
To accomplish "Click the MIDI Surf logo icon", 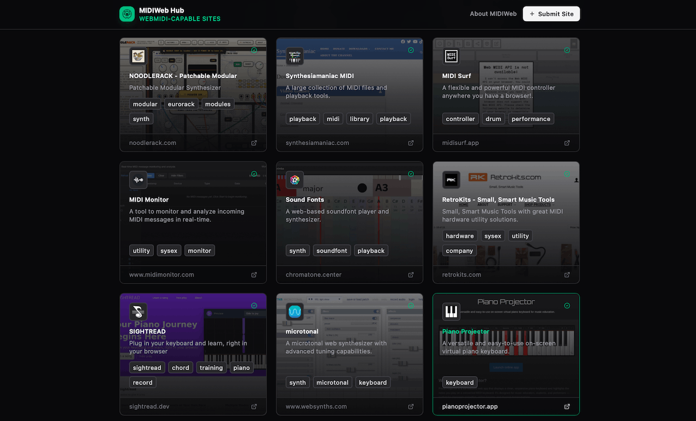I will tap(451, 56).
